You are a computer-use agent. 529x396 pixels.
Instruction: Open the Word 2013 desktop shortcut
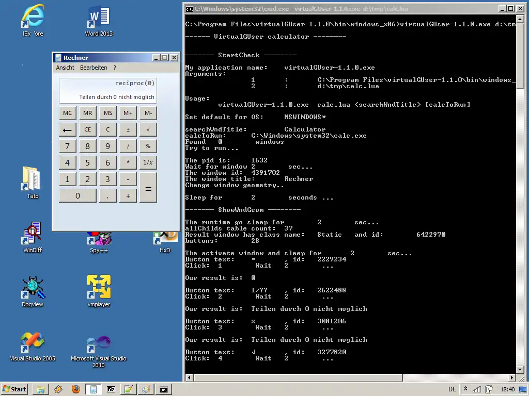tap(99, 20)
